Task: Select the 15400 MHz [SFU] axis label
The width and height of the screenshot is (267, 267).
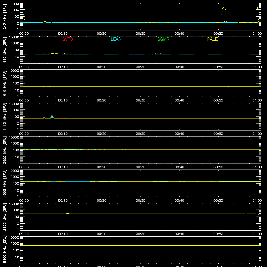Action: [4, 250]
